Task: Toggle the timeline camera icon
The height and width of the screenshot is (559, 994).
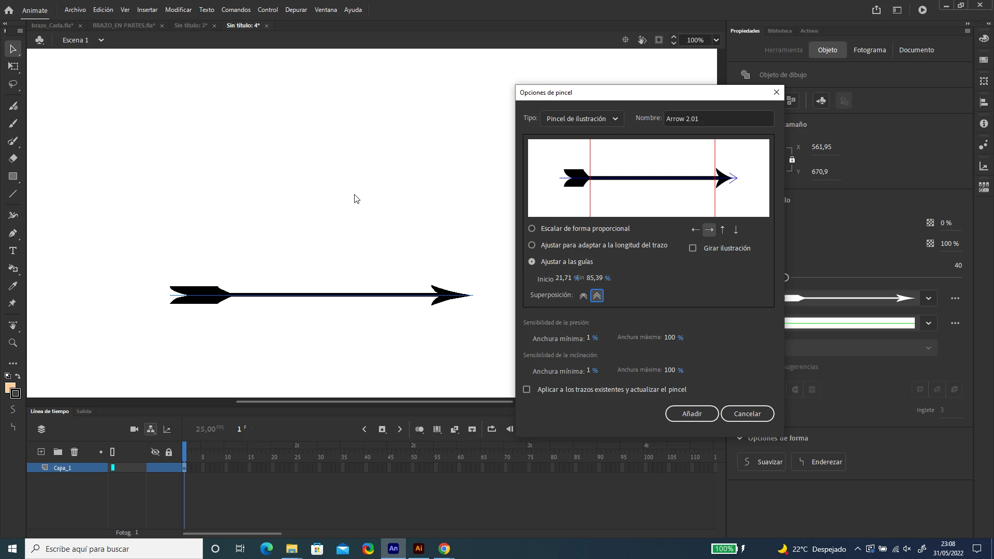Action: (134, 429)
